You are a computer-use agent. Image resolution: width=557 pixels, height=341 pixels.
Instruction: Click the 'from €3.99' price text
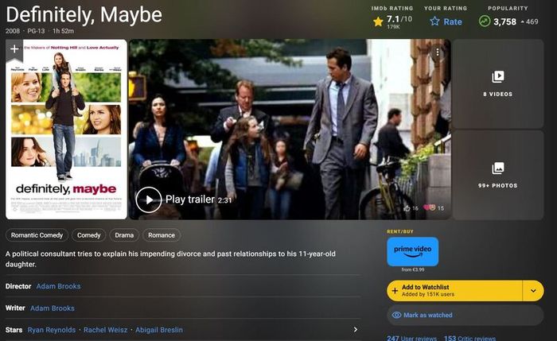pyautogui.click(x=413, y=269)
